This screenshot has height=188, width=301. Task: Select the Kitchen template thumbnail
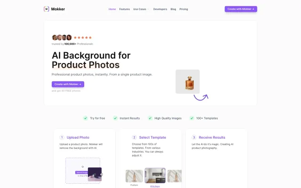tap(155, 175)
